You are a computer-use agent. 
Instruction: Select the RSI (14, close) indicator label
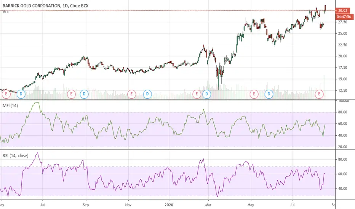click(15, 156)
